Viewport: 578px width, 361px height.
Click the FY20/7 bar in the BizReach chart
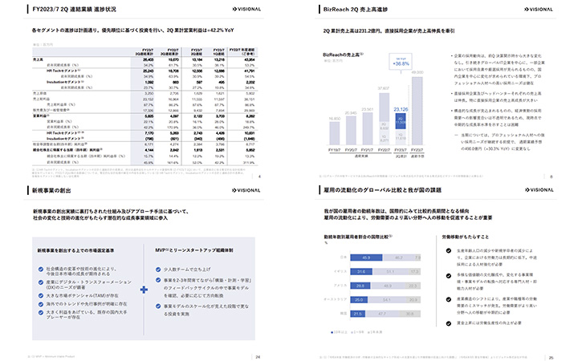351,131
